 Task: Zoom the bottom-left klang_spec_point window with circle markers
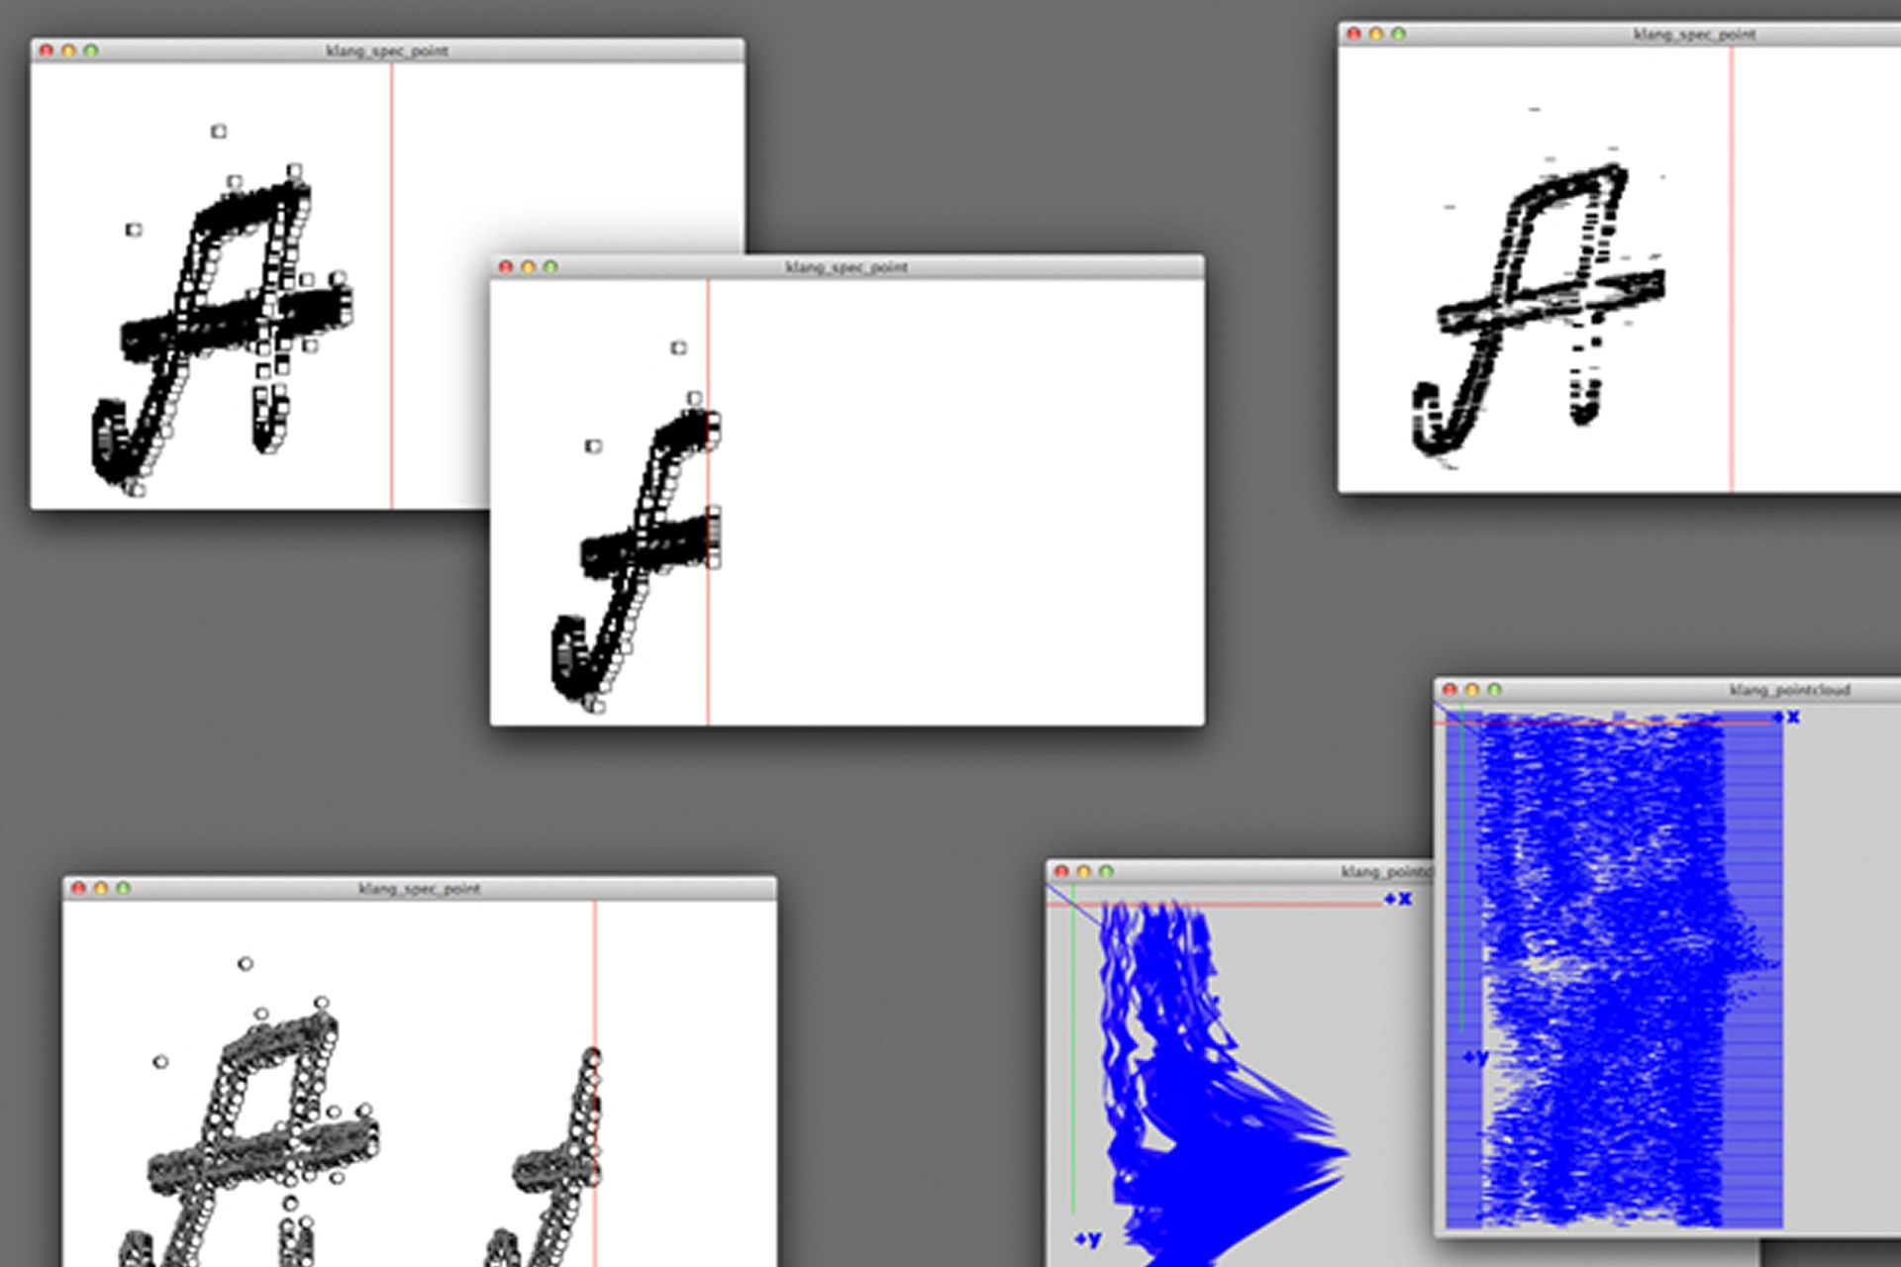(124, 889)
